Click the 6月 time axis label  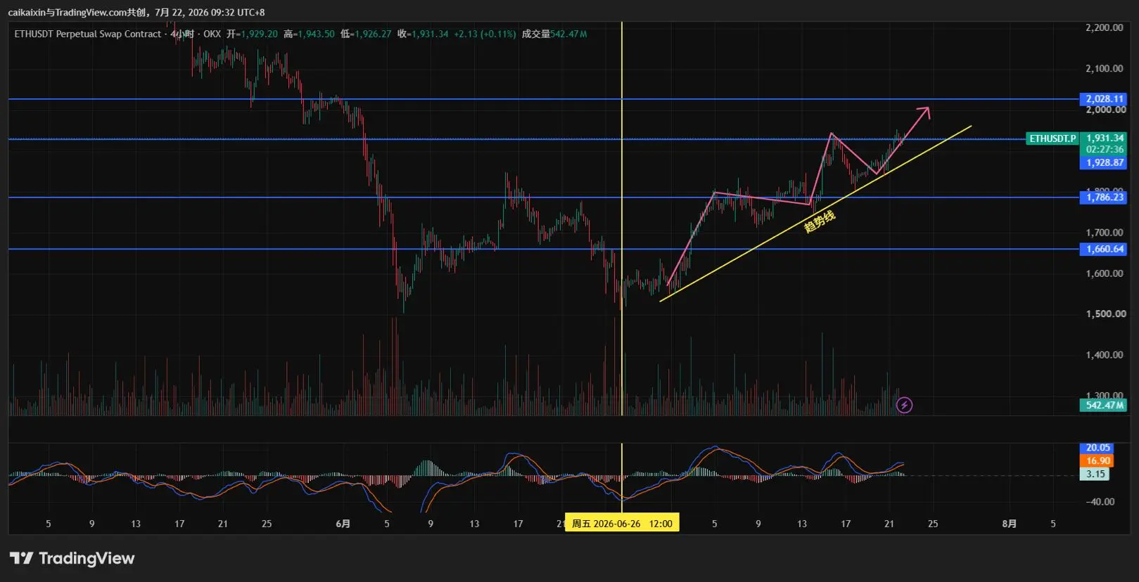point(343,524)
